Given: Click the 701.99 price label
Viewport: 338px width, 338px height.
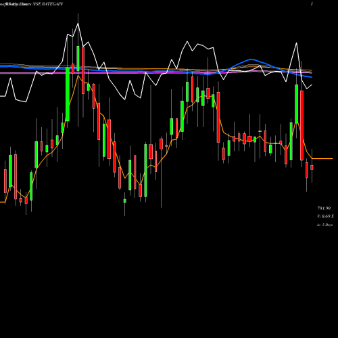Looking at the screenshot, I should coord(324,208).
